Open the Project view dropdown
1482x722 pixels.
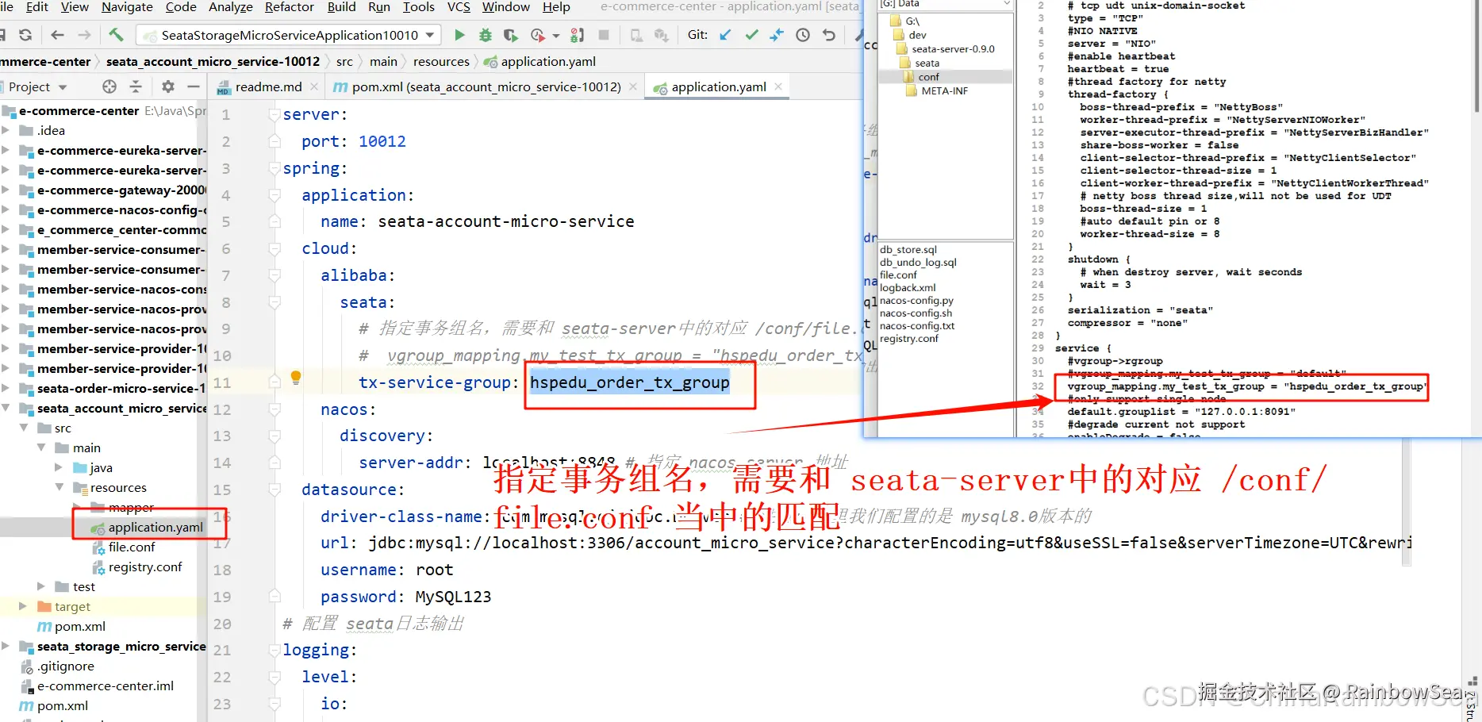pos(63,87)
